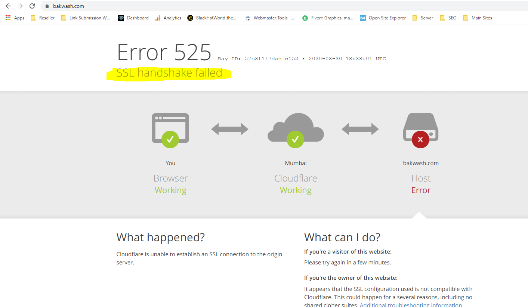This screenshot has height=307, width=528.
Task: Go forward using the browser forward arrow
Action: tap(20, 6)
